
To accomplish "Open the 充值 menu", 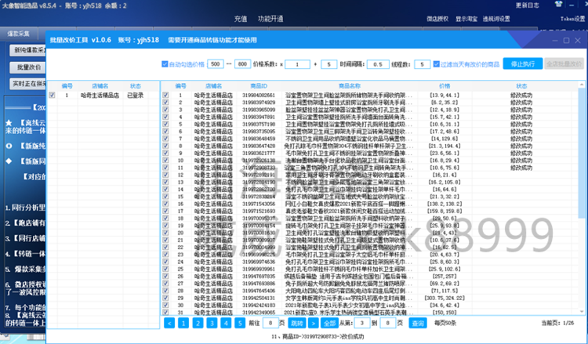I will (241, 18).
